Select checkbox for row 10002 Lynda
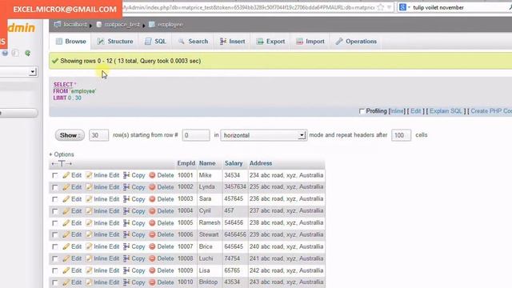The height and width of the screenshot is (288, 512). pyautogui.click(x=55, y=187)
